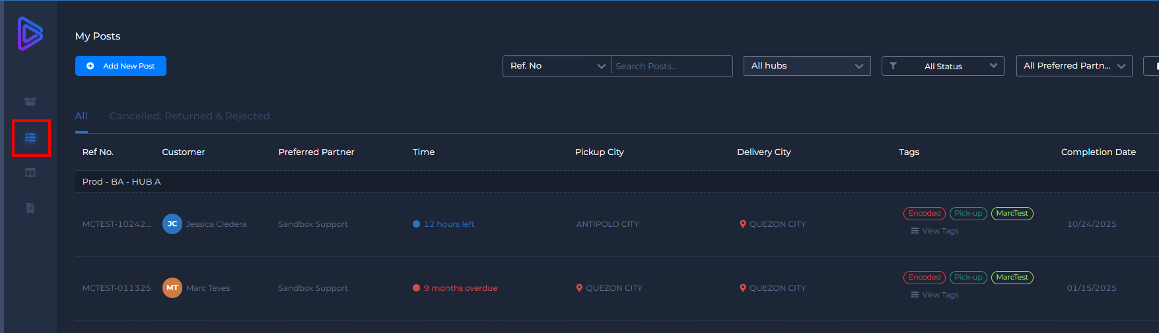Click Add New Post button
Image resolution: width=1159 pixels, height=333 pixels.
point(121,66)
